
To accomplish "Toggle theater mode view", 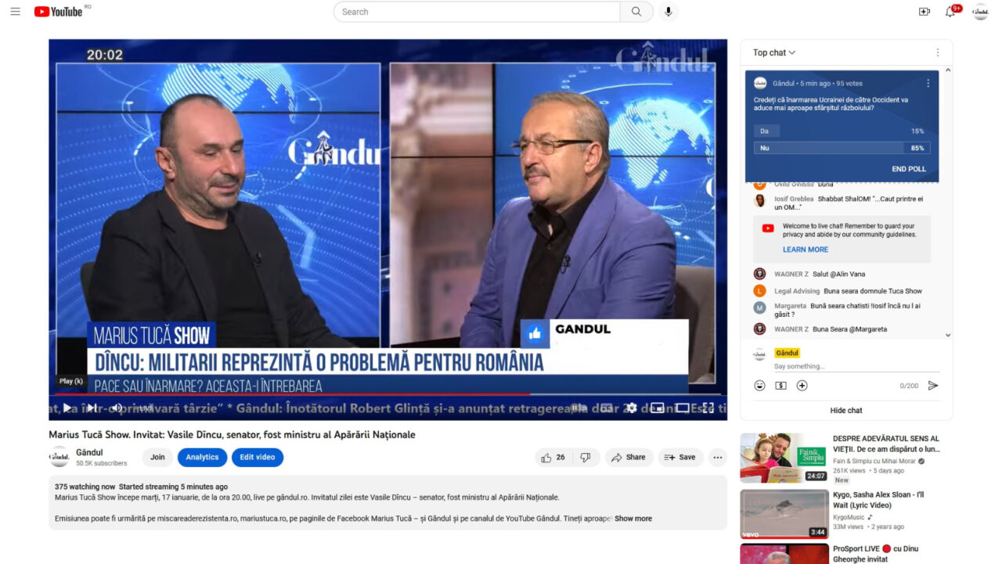I will point(683,408).
